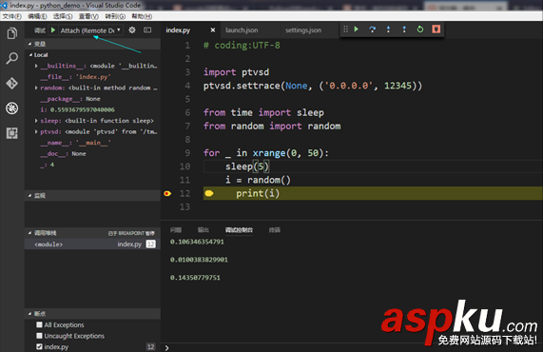
Task: Select the Debug Console panel tab
Action: (239, 229)
